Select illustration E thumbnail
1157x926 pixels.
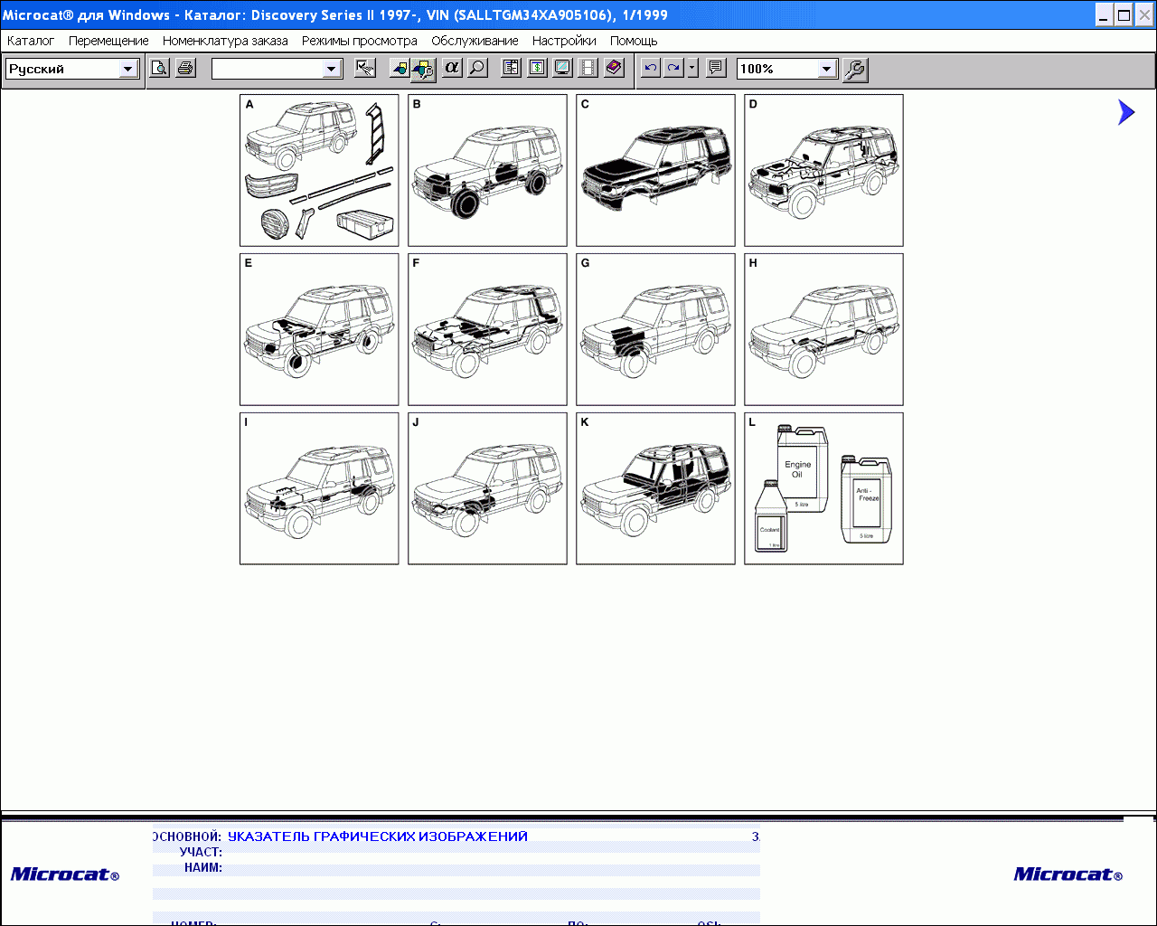pyautogui.click(x=319, y=329)
